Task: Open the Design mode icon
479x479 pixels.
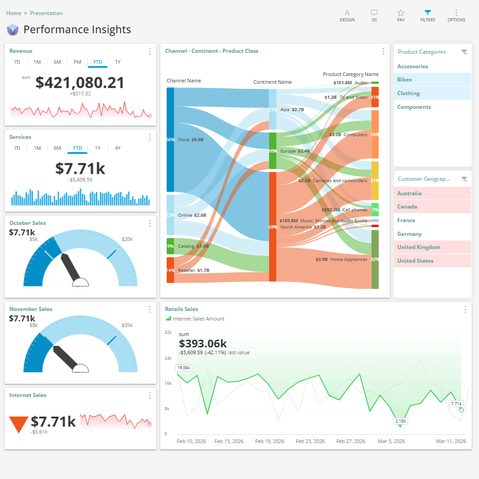Action: coord(347,13)
